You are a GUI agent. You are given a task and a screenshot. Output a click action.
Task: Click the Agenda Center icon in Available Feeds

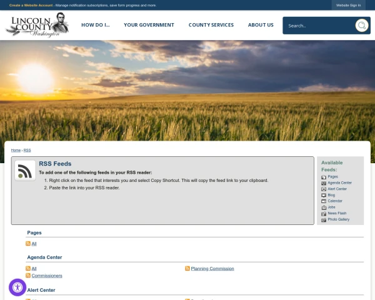tap(324, 183)
